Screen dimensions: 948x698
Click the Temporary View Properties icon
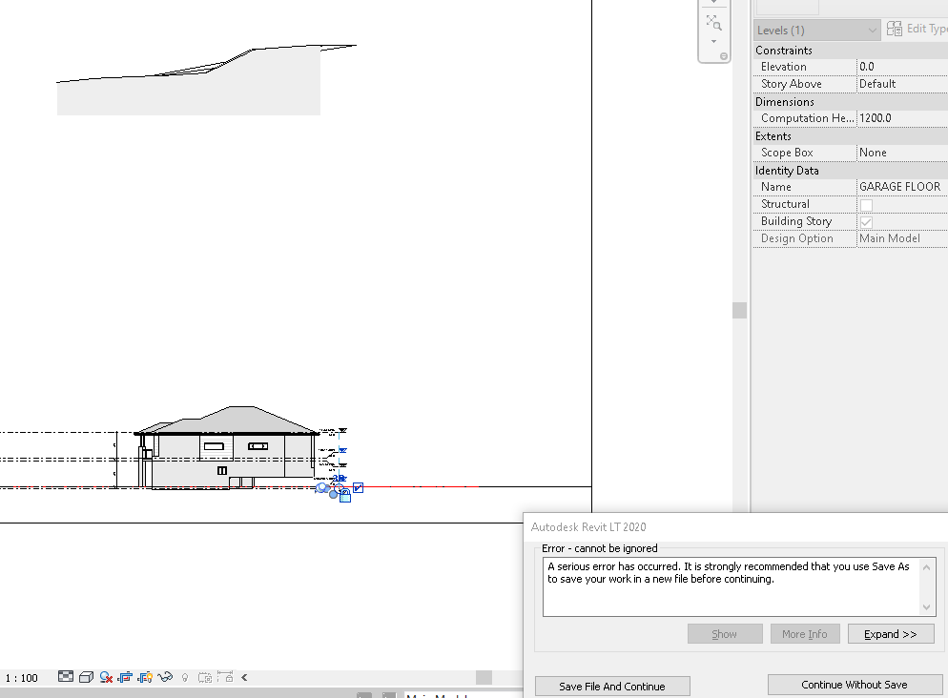click(204, 677)
